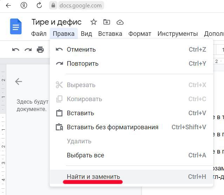
Task: Click the toolbar redo arrow
Action: point(28,50)
